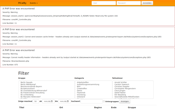Select Gründung category
The width and height of the screenshot is (175, 109).
tap(81, 95)
